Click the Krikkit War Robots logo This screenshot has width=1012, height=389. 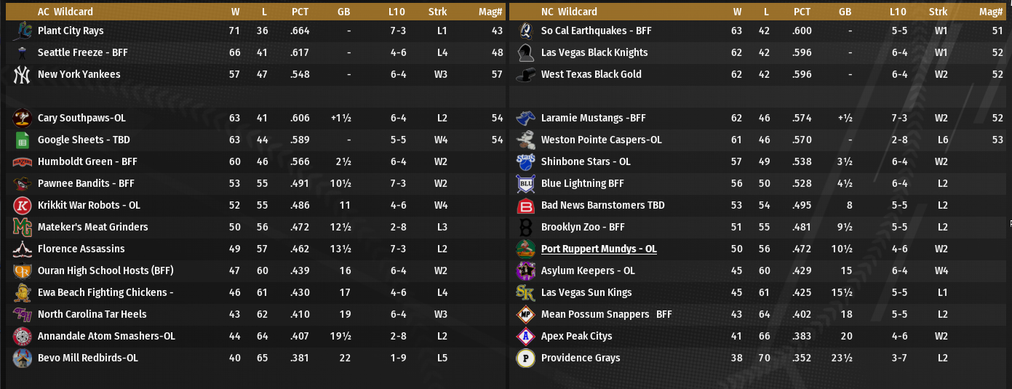[22, 205]
